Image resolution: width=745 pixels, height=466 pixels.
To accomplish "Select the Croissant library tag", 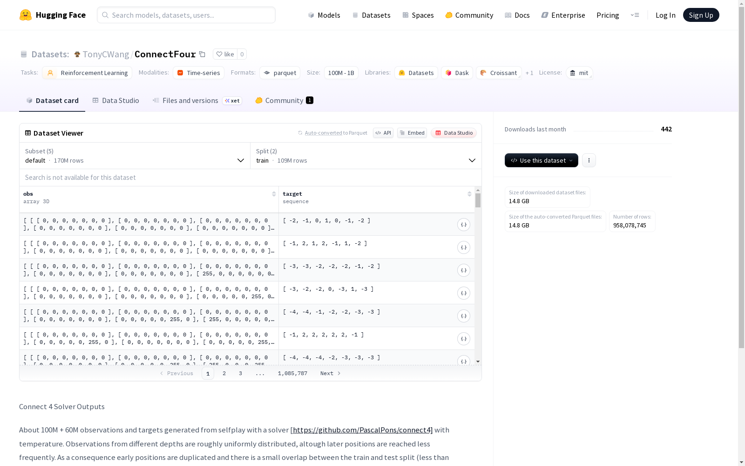I will click(499, 73).
